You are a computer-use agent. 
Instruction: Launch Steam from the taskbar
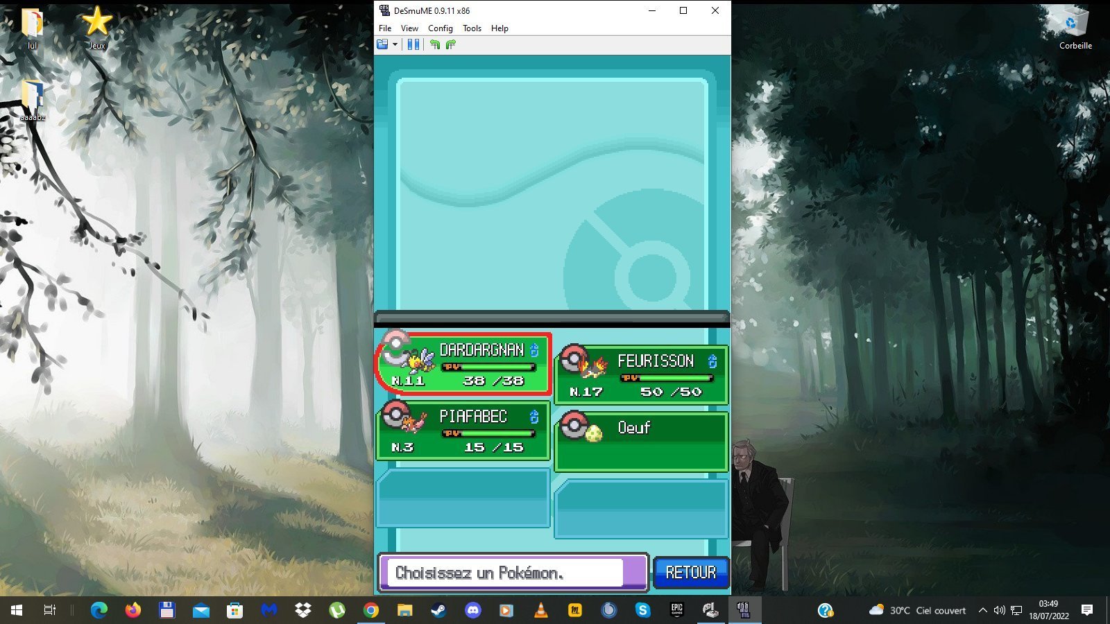pos(438,610)
